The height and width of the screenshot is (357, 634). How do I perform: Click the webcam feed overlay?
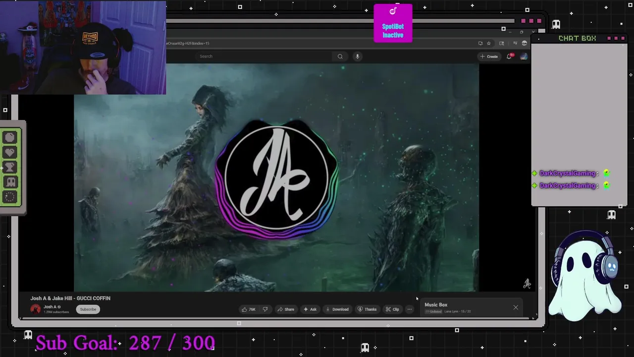tap(83, 47)
